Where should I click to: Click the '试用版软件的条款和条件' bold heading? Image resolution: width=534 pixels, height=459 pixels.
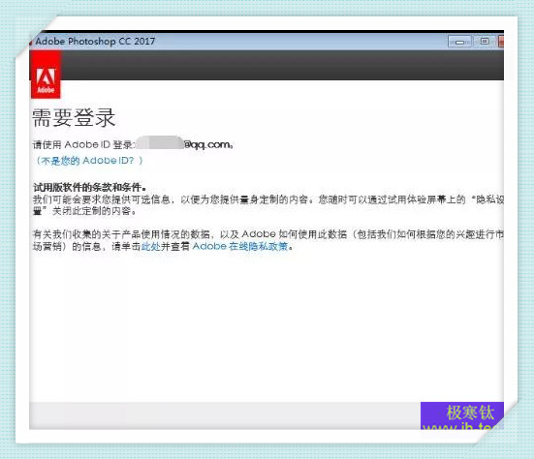pyautogui.click(x=90, y=187)
